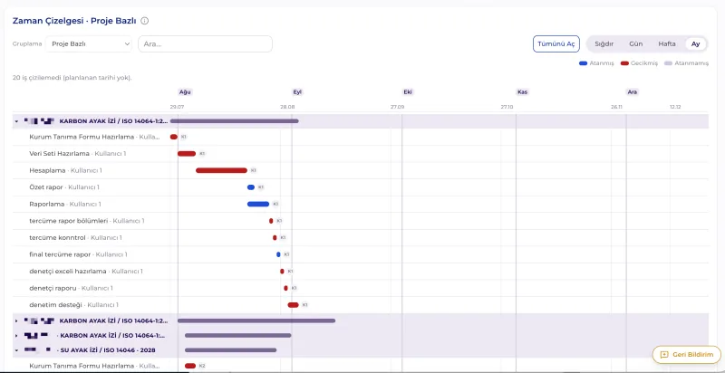
Task: Click the Eyl month marker
Action: (x=297, y=91)
